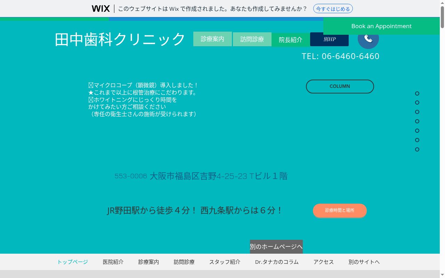Go to スタッフ紹介 in the bottom navigation
The width and height of the screenshot is (445, 278).
pyautogui.click(x=225, y=262)
